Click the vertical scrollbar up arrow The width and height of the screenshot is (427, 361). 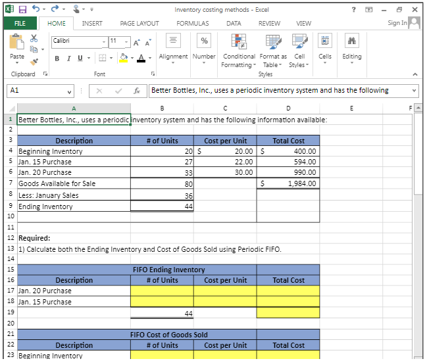pos(418,108)
